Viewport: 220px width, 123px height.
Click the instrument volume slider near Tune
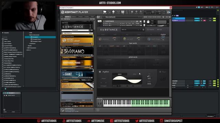tap(162, 26)
